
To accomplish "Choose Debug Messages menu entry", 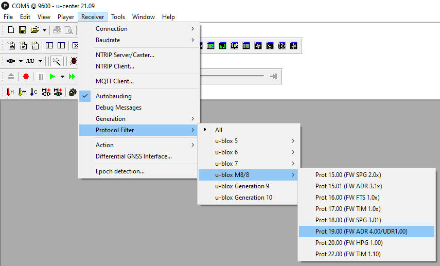I will pyautogui.click(x=139, y=108).
